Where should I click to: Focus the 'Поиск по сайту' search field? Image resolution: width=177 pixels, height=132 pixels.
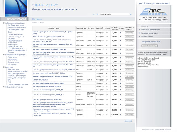(x=114, y=15)
